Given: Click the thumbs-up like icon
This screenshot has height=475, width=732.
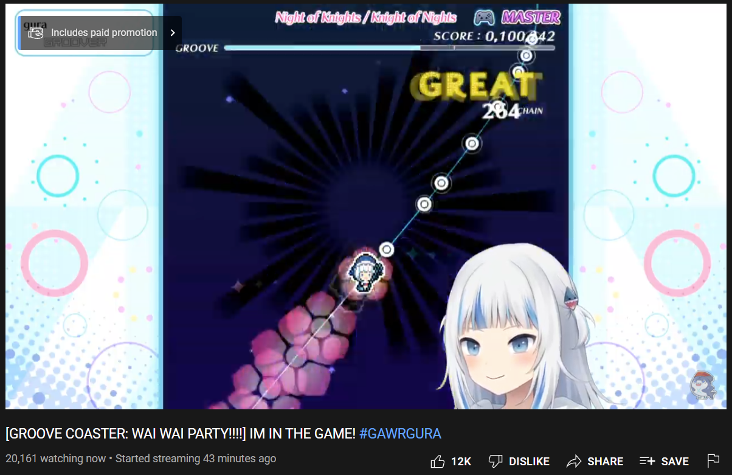Looking at the screenshot, I should 437,461.
